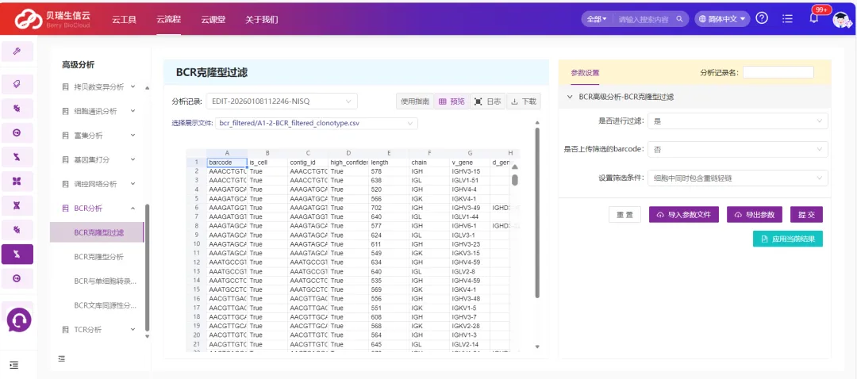Viewport: 857px width, 379px height.
Task: Expand the left icon sidebar via indent icon
Action: 13,365
